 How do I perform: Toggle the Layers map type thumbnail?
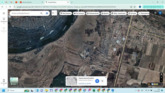(14, 81)
